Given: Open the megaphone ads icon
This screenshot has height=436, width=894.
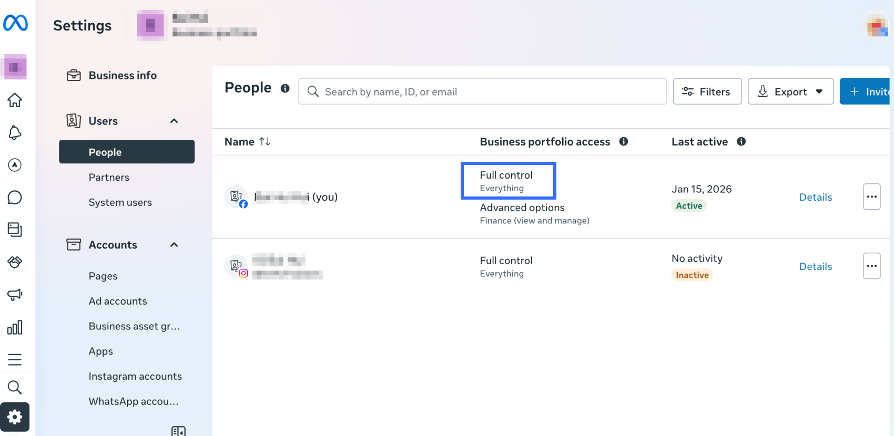Looking at the screenshot, I should pos(15,295).
